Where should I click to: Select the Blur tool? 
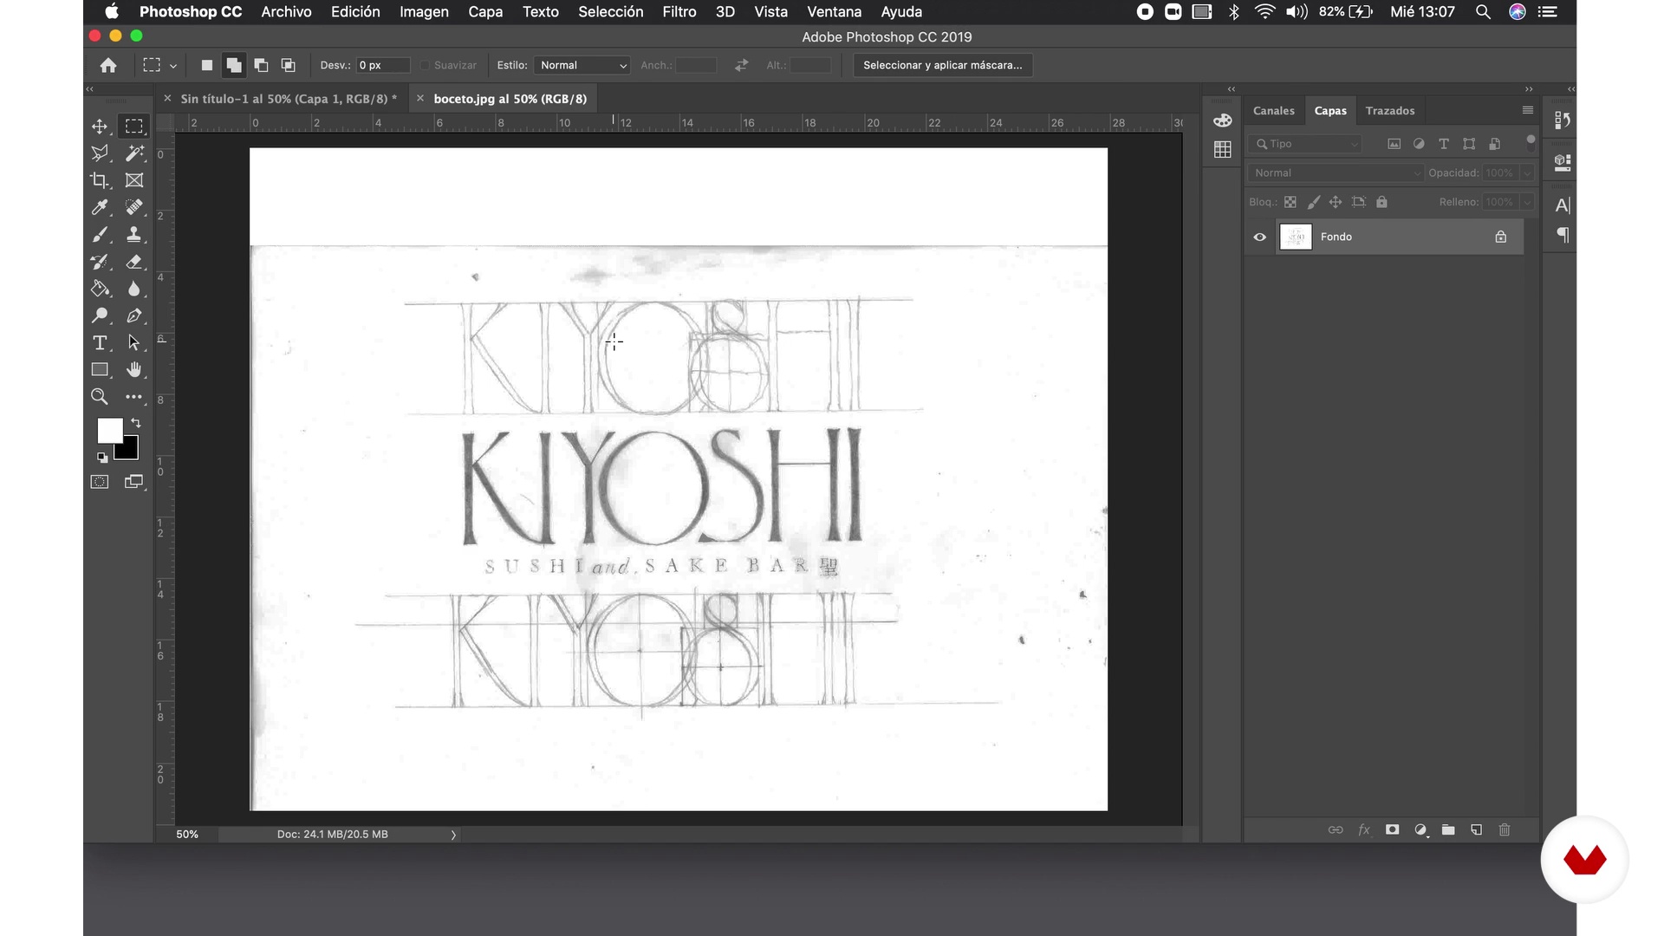(x=133, y=289)
